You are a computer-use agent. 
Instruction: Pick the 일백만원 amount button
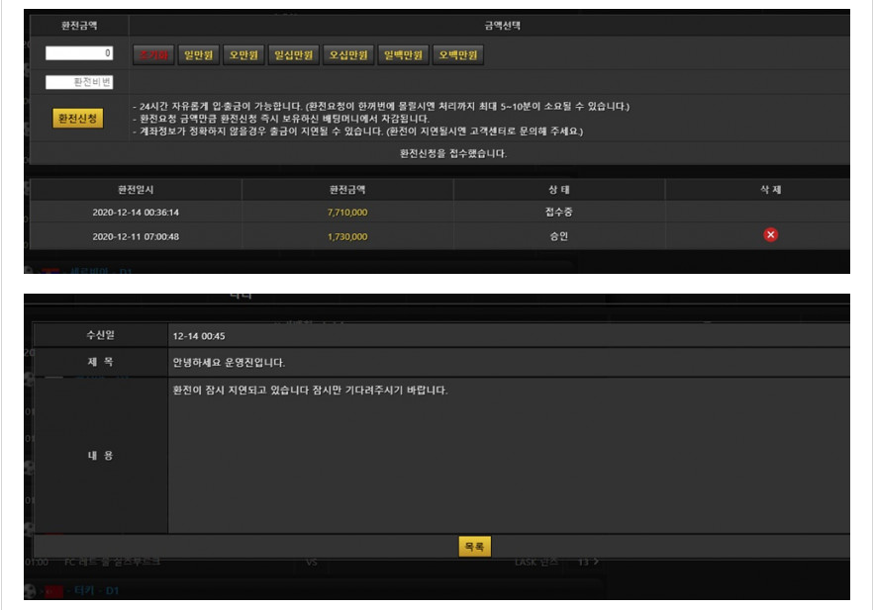[x=405, y=55]
